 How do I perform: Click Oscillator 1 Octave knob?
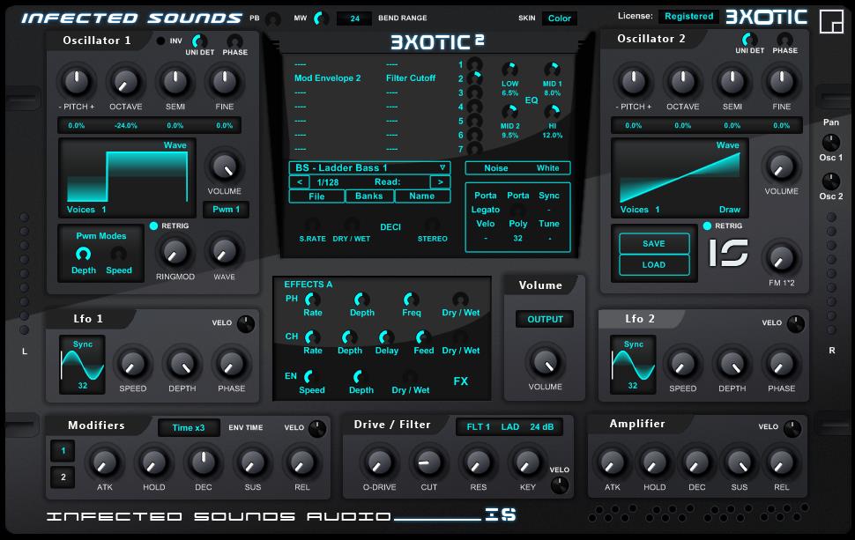pyautogui.click(x=126, y=82)
